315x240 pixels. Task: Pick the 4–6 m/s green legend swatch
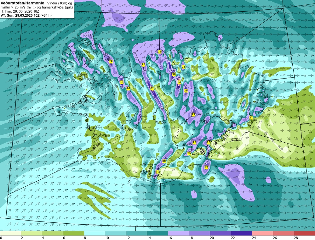coord(52,233)
